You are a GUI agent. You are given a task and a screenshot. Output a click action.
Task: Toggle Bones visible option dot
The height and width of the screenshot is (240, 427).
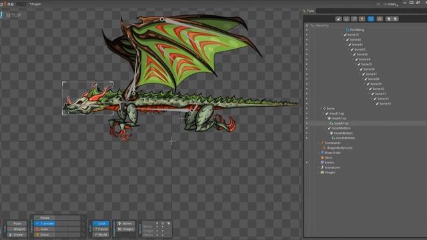click(x=163, y=227)
